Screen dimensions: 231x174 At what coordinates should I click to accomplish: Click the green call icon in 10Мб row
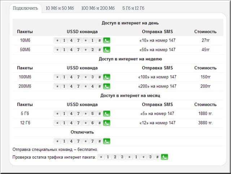pos(106,40)
